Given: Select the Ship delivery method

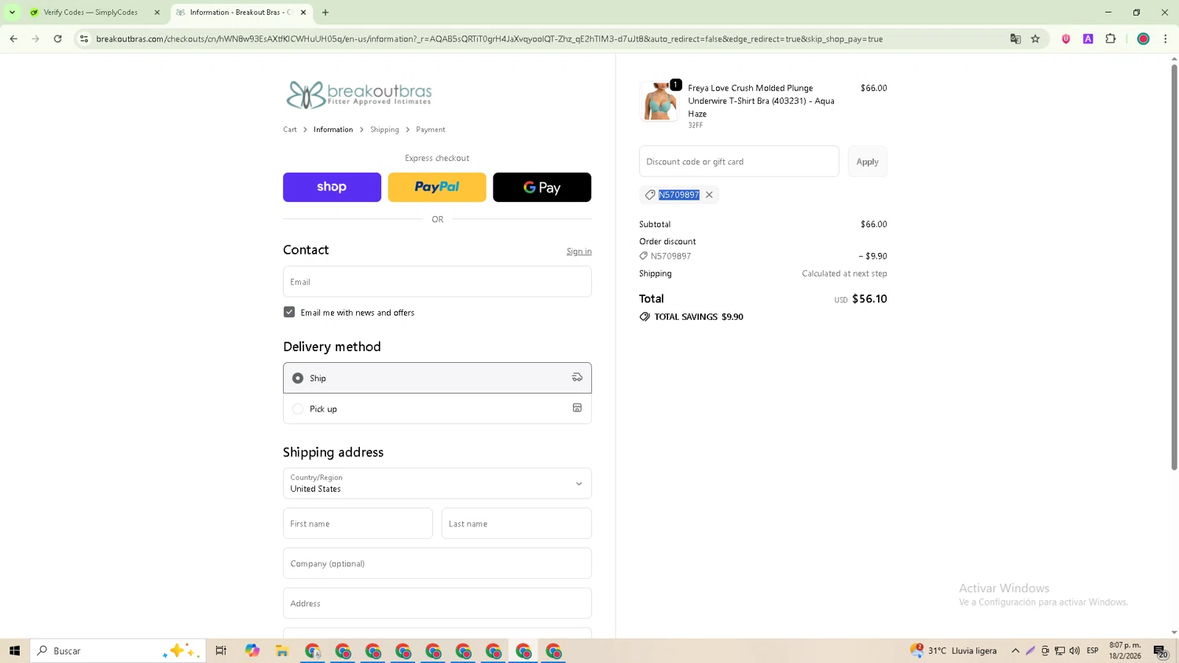Looking at the screenshot, I should pyautogui.click(x=437, y=378).
